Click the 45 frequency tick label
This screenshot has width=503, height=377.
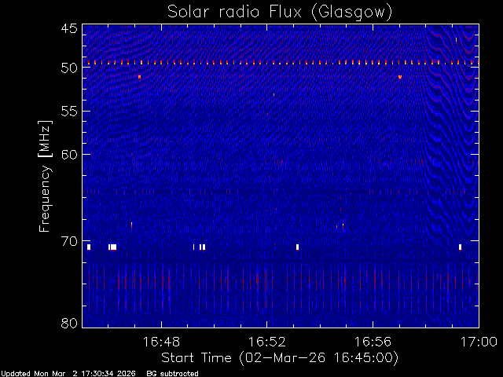69,28
